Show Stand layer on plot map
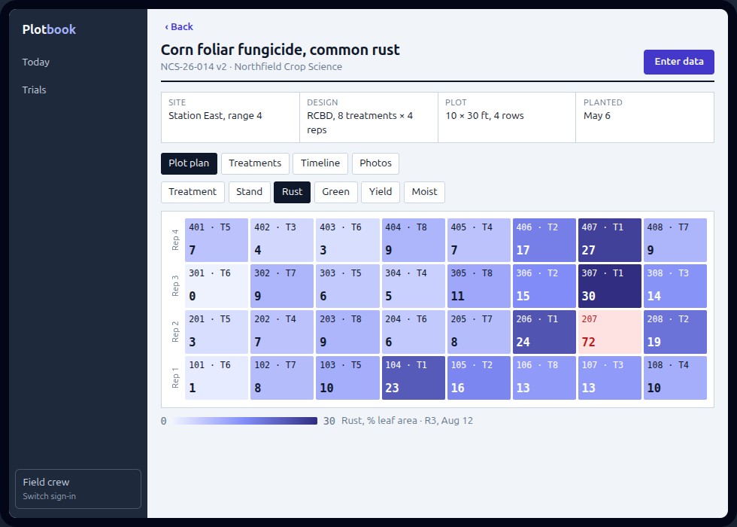737x527 pixels. (x=249, y=192)
